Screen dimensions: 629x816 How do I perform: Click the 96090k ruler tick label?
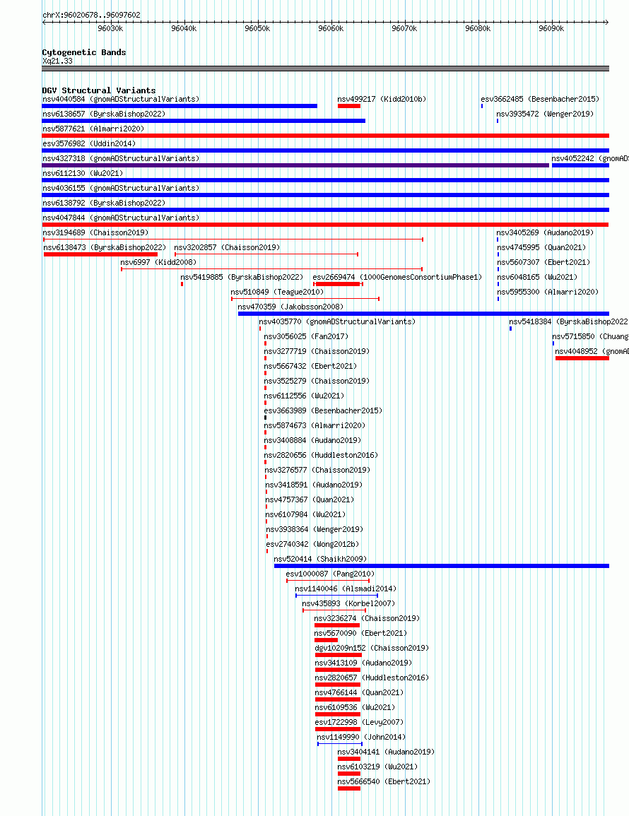pos(551,29)
